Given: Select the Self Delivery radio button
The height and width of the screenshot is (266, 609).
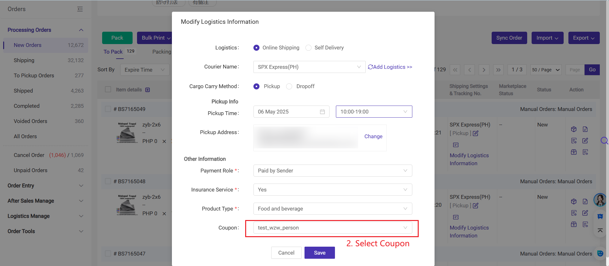Looking at the screenshot, I should click(308, 48).
